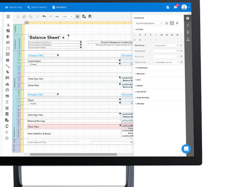Open the Maintenance menu
This screenshot has width=225, height=187.
[x=37, y=7]
